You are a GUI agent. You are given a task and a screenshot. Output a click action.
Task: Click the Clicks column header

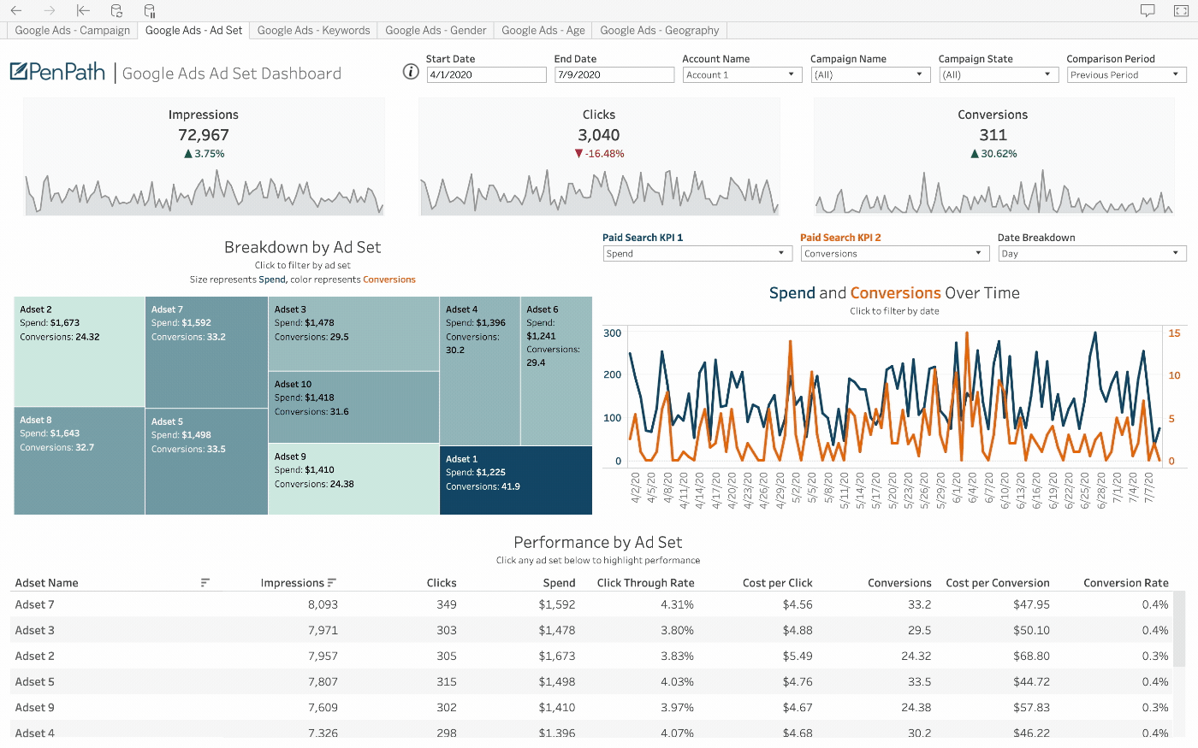(442, 583)
